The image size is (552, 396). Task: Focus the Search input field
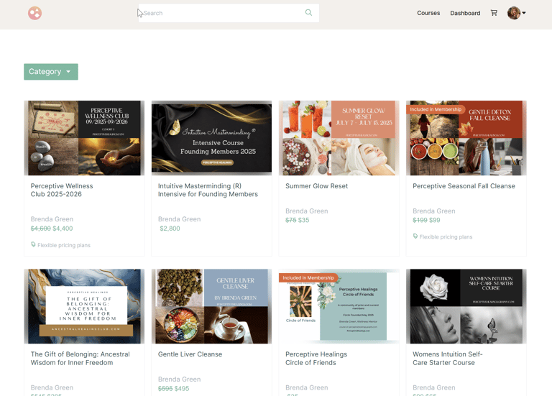(229, 13)
